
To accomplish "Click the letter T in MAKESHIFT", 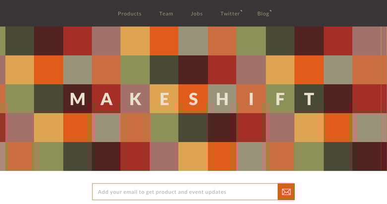I will pos(309,99).
